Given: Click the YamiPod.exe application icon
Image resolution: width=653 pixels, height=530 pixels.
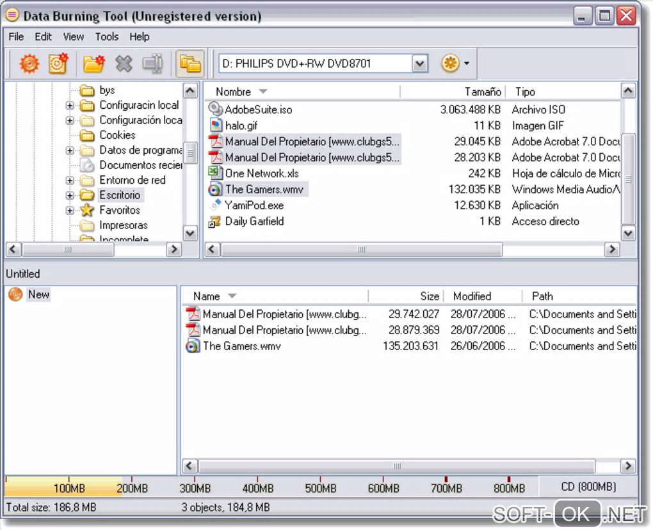Looking at the screenshot, I should click(x=215, y=205).
